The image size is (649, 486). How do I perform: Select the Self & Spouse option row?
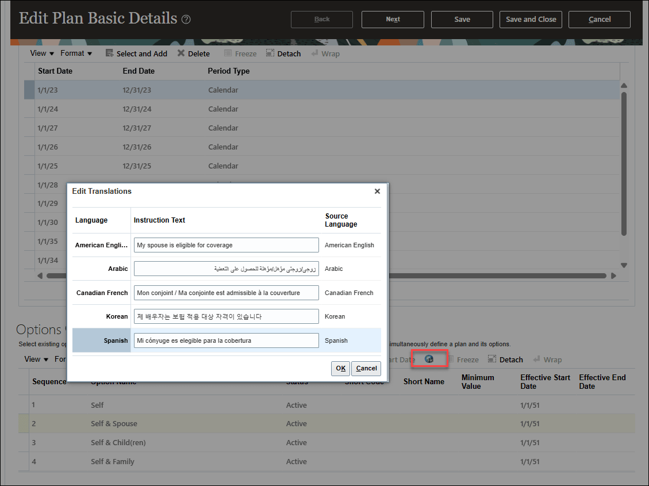click(x=115, y=423)
